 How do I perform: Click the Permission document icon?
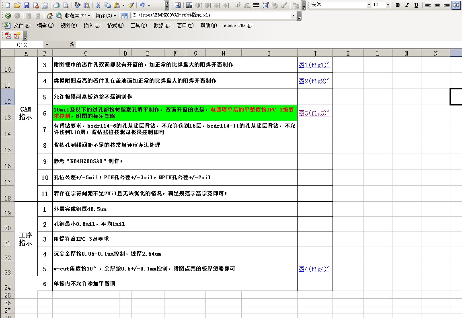(x=36, y=5)
